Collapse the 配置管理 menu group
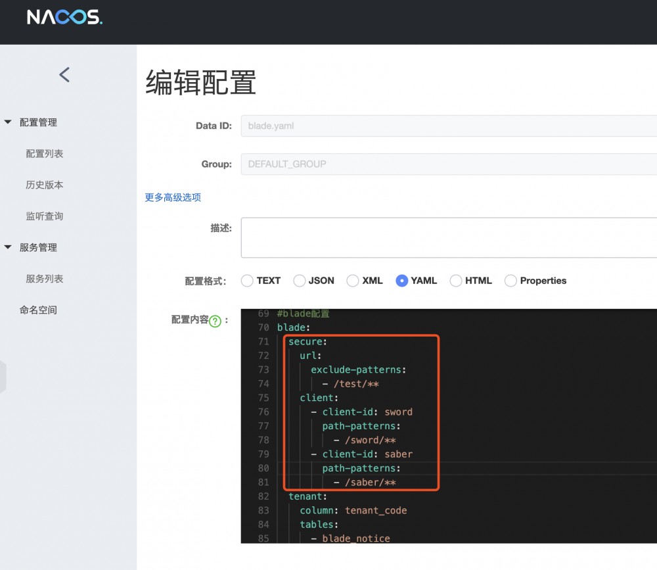Screen dimensions: 657x570 7,122
